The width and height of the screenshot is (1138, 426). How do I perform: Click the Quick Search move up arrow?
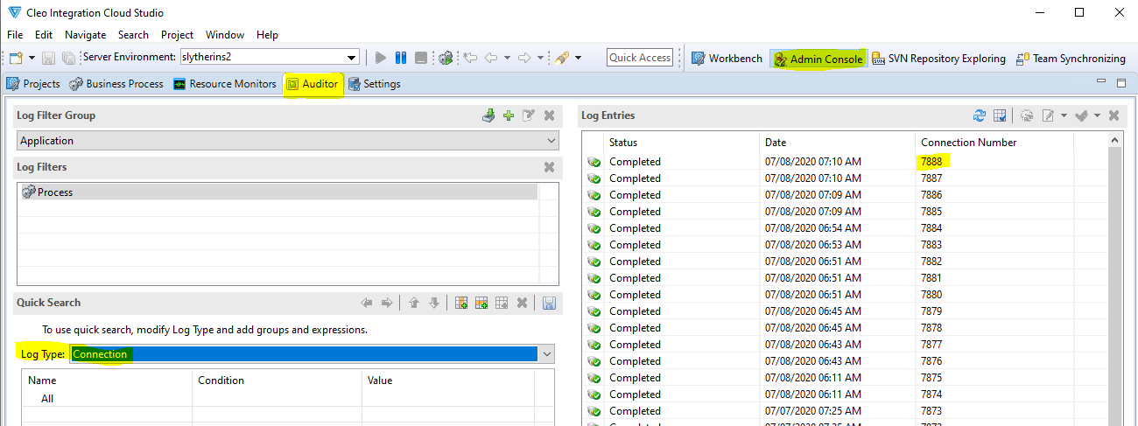[414, 303]
